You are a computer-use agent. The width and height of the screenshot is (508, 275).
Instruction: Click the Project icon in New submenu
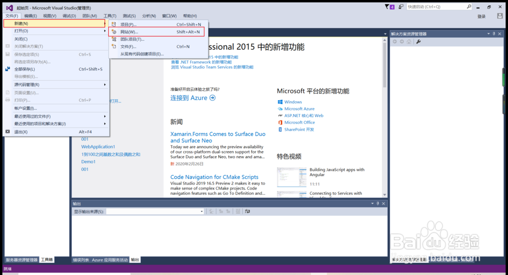[x=114, y=24]
